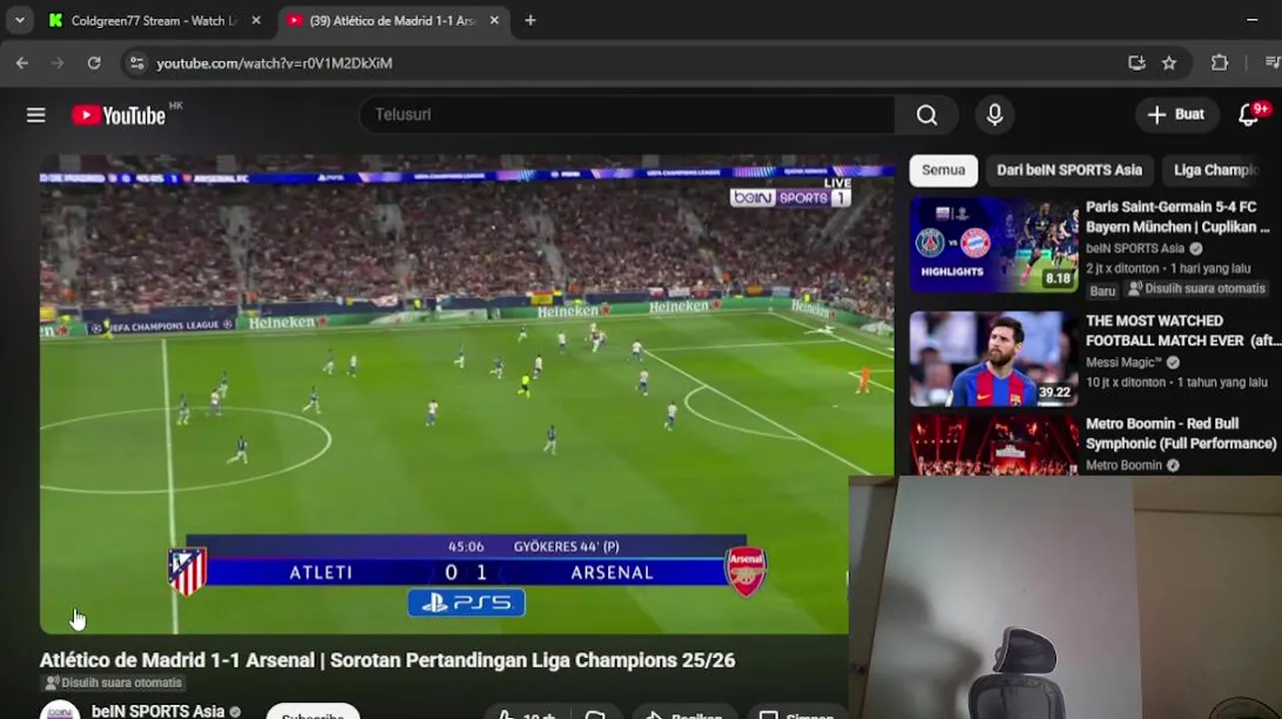Open Metro Boomin Red Bull Symphonic title
Image resolution: width=1282 pixels, height=719 pixels.
click(1181, 433)
